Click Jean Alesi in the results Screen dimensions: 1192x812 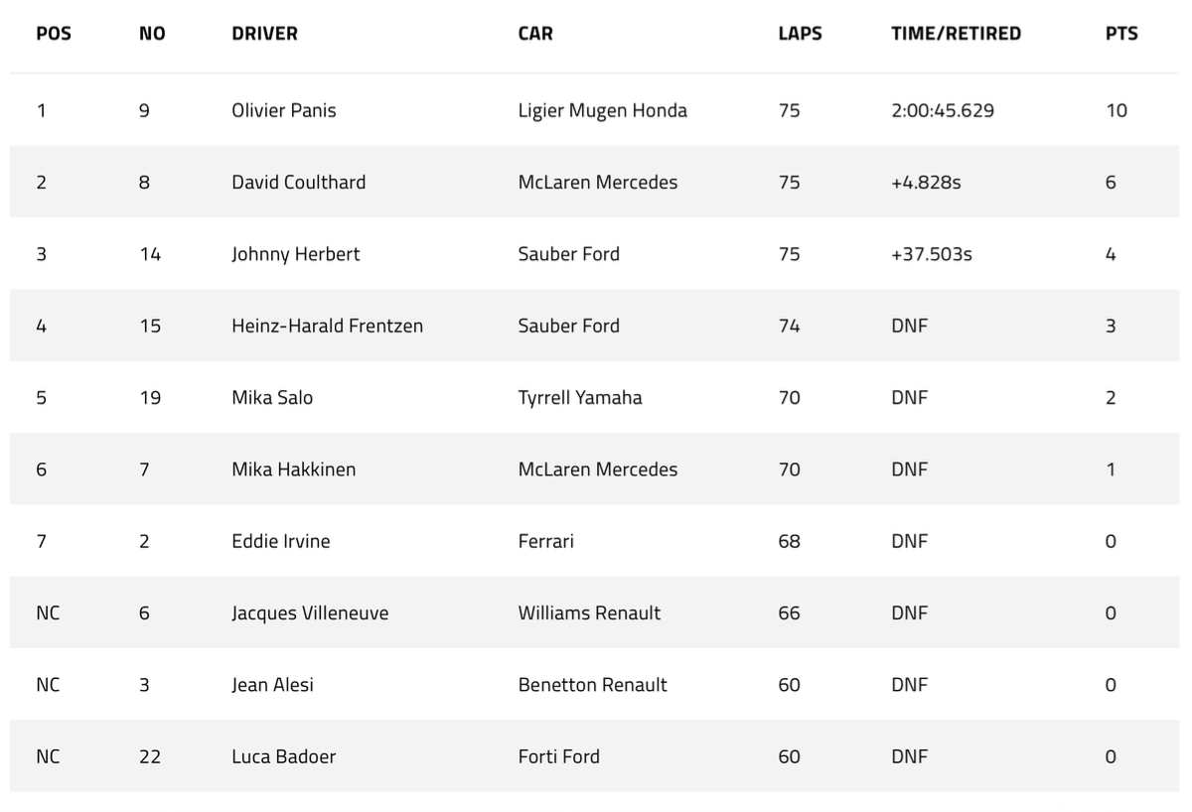[272, 685]
